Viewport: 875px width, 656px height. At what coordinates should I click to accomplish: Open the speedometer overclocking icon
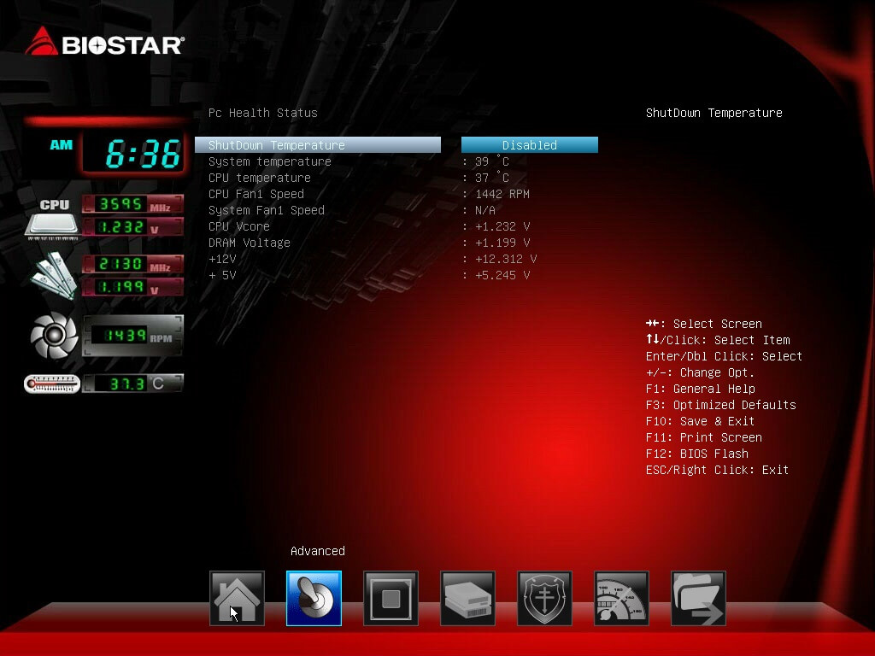(x=621, y=598)
